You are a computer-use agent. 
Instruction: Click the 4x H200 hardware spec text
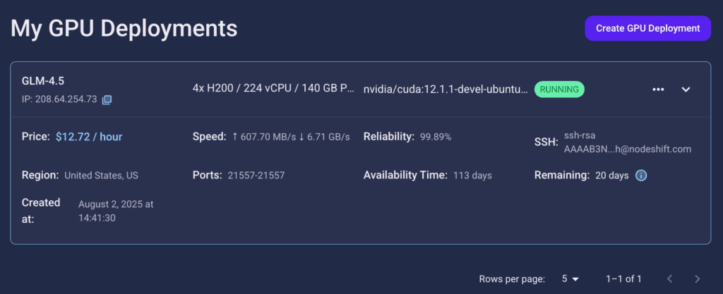[x=273, y=88]
